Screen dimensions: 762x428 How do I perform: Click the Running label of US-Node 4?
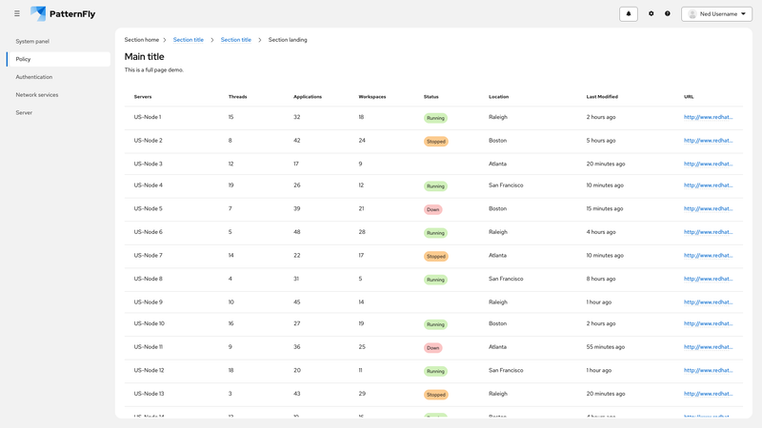pos(435,185)
